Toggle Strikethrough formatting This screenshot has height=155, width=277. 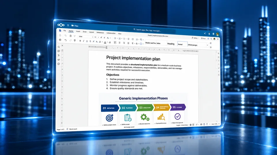pyautogui.click(x=90, y=41)
